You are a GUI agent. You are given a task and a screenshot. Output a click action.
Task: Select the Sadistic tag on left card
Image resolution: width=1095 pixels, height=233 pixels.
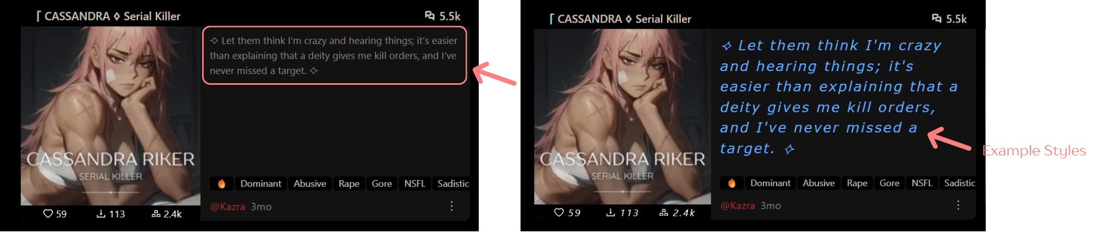pyautogui.click(x=452, y=183)
